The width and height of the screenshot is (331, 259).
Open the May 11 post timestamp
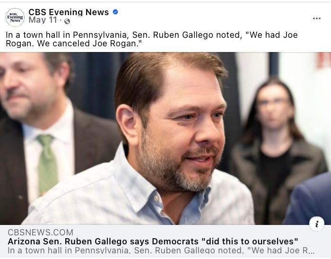tap(43, 20)
